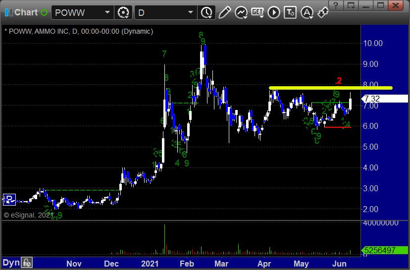Screen dimensions: 410x270
Task: Click the 2021 label on time axis
Action: 150,264
